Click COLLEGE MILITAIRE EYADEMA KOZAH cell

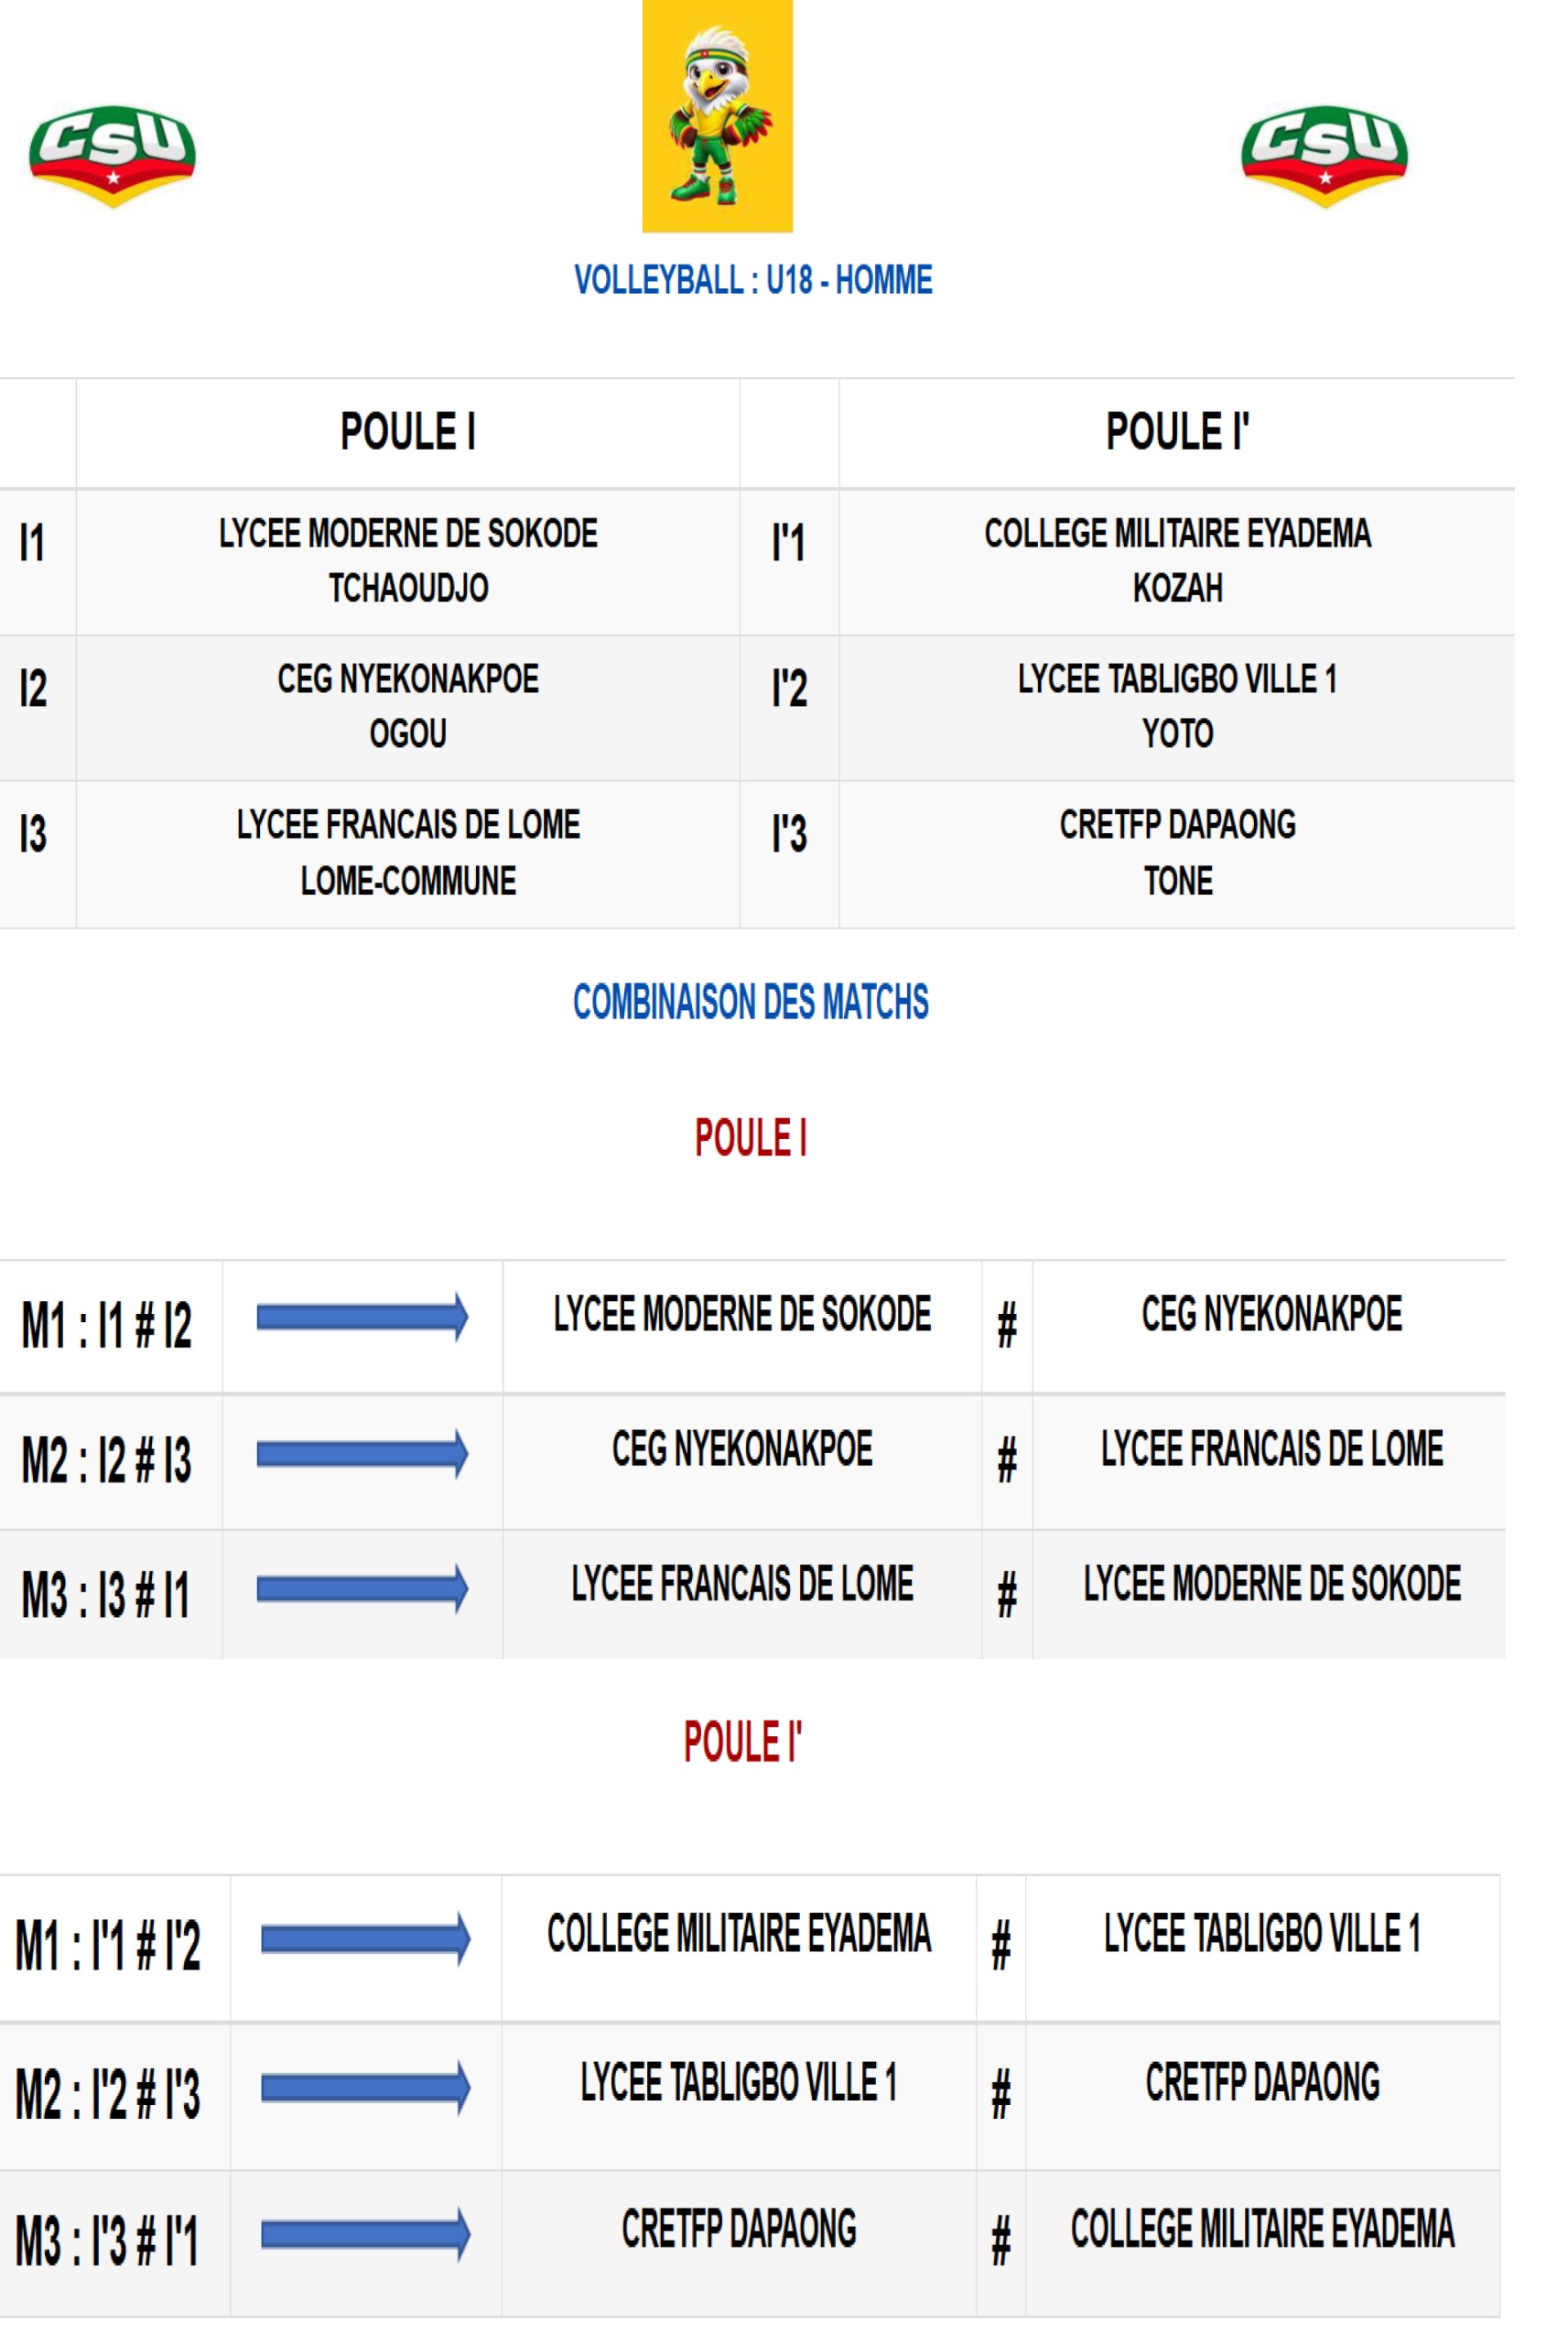(1177, 562)
